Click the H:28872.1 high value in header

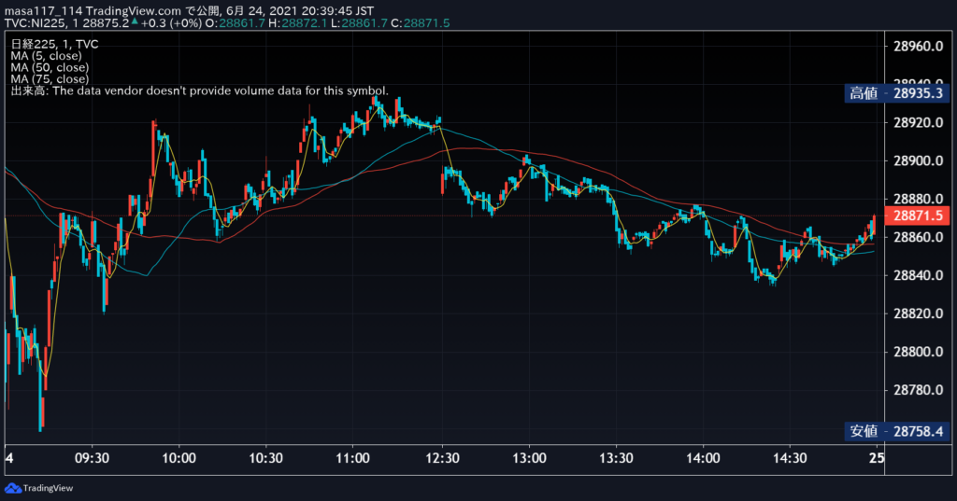pyautogui.click(x=298, y=23)
